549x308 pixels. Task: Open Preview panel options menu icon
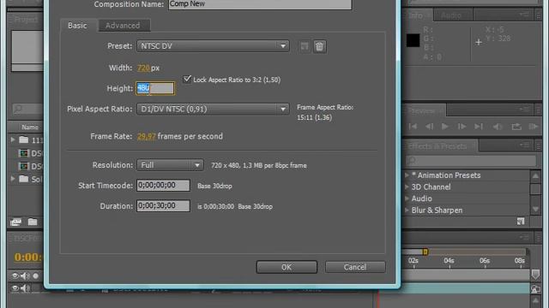pyautogui.click(x=524, y=110)
